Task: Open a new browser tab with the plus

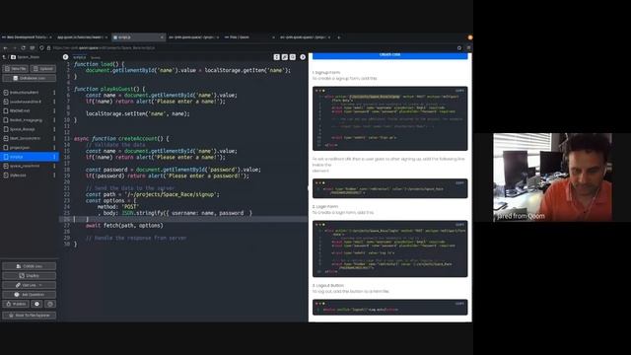Action: 339,37
